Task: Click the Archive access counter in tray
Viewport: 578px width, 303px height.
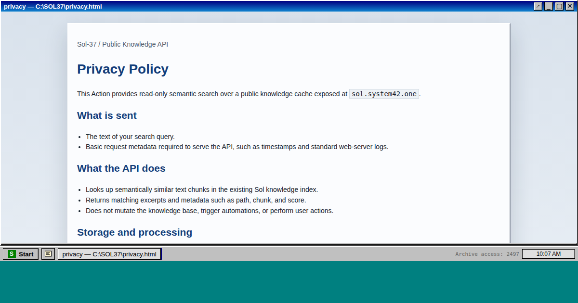Action: pos(487,254)
